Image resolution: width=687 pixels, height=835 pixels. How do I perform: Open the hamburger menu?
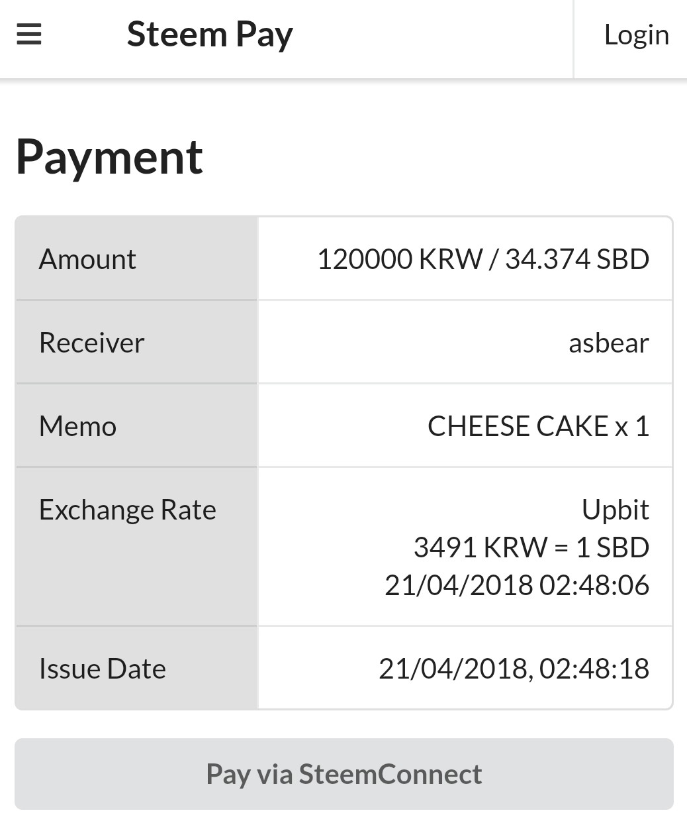point(29,34)
